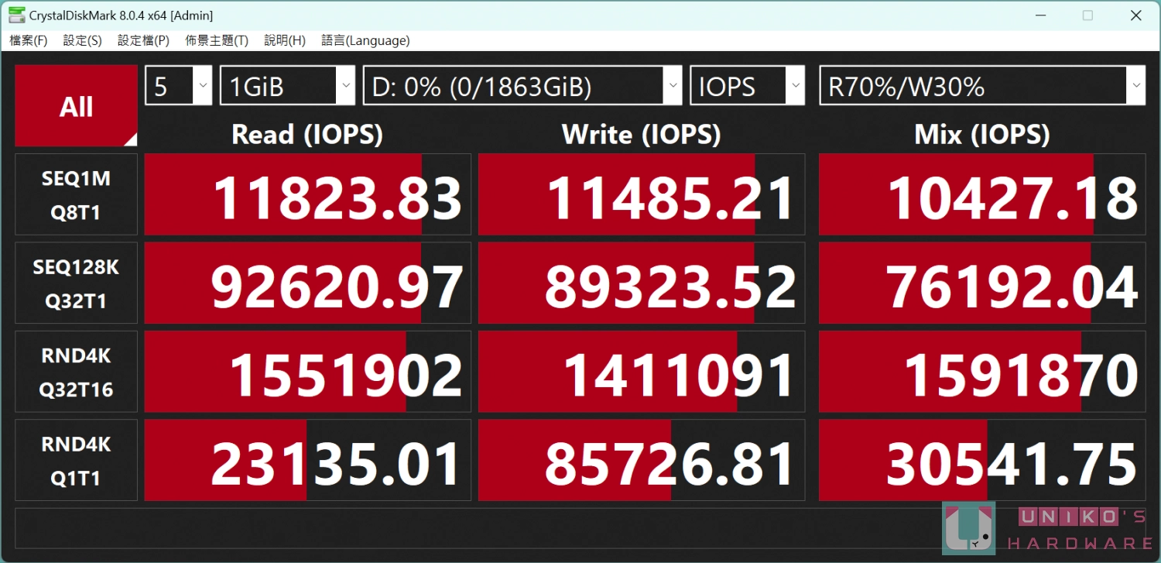Open the 設定檔(P) menu
Image resolution: width=1161 pixels, height=563 pixels.
(x=143, y=40)
